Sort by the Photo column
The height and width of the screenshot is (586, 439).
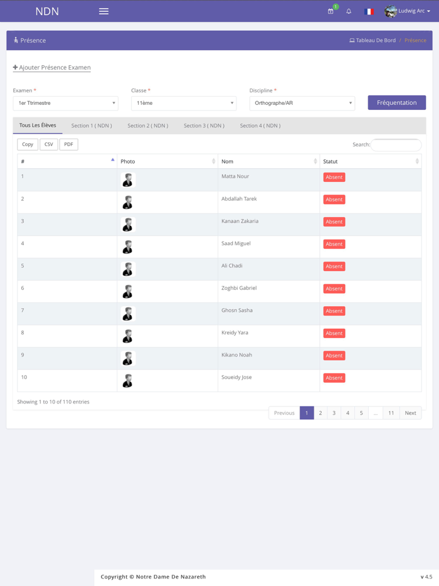pos(167,161)
